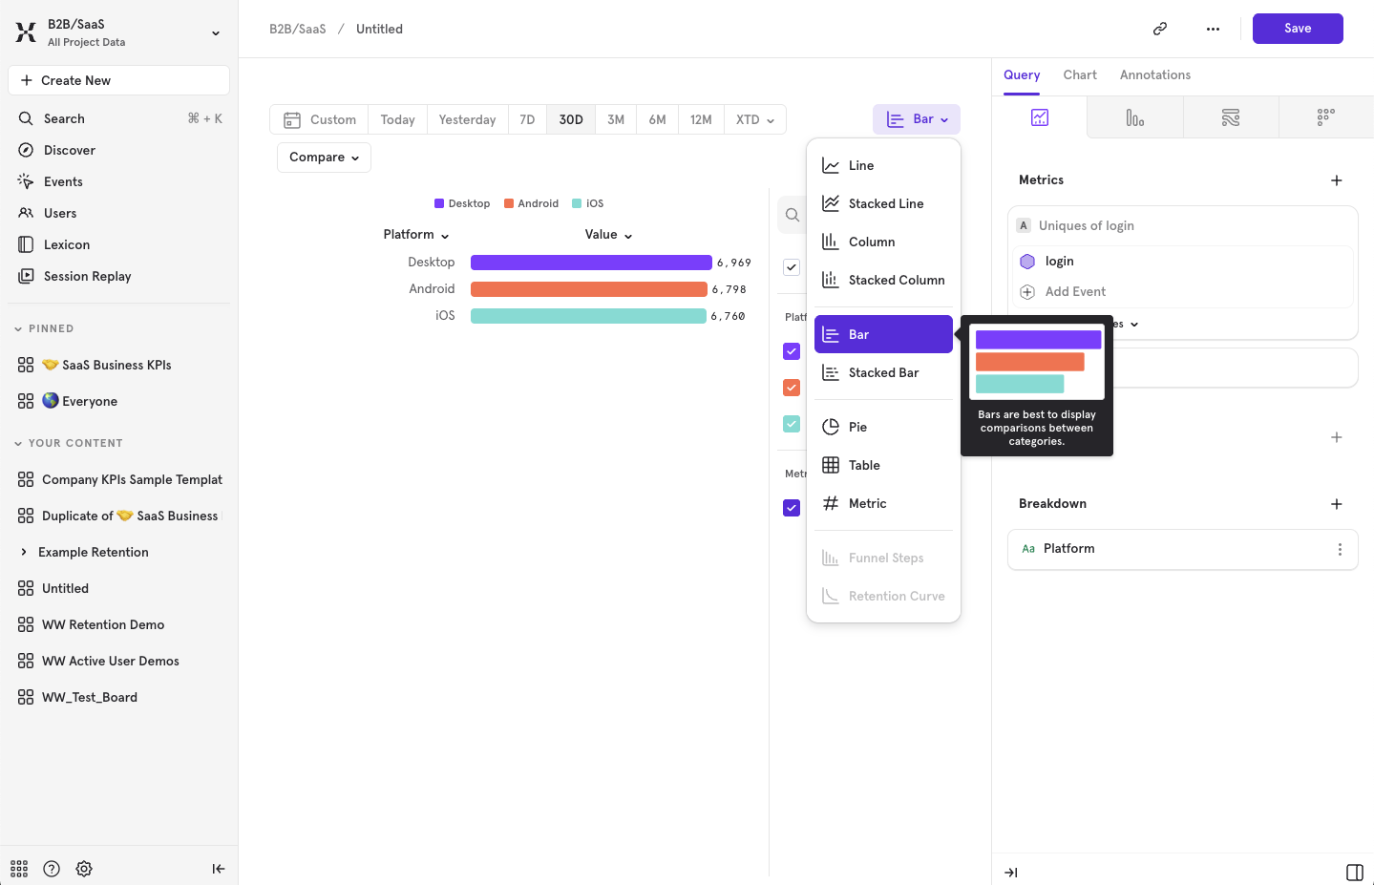
Task: Switch to the Chart tab
Action: coord(1079,74)
